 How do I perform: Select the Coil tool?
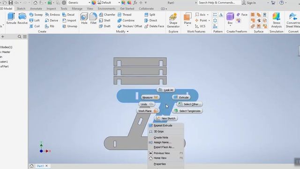tap(35, 26)
